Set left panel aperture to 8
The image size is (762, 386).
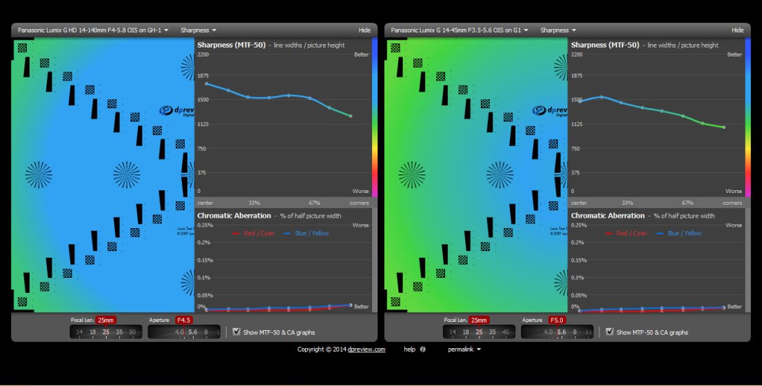(206, 332)
